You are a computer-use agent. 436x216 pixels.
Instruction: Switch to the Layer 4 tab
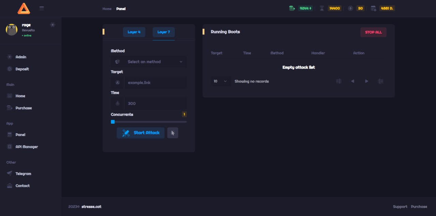coord(134,32)
